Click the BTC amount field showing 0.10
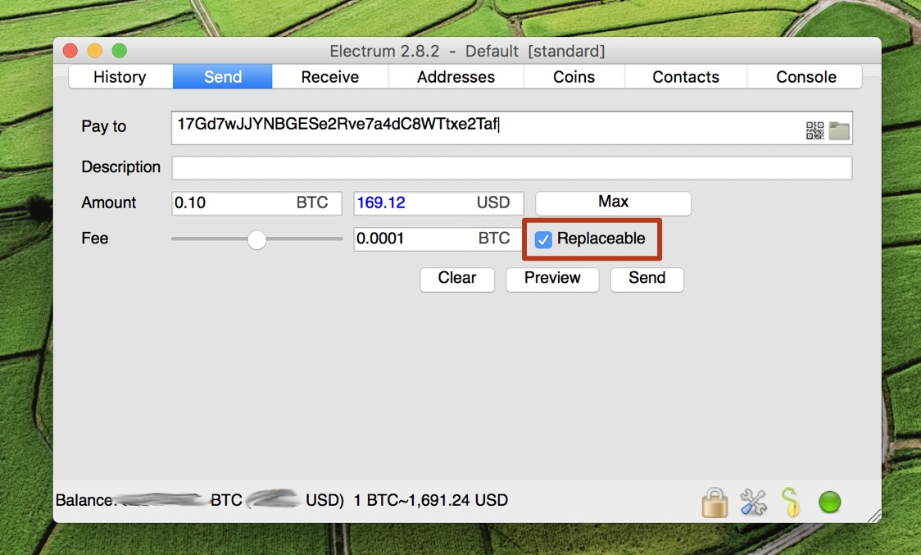The width and height of the screenshot is (921, 555). pos(256,203)
